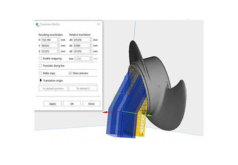
Task: Click the To default Z button
Action: pos(83,89)
